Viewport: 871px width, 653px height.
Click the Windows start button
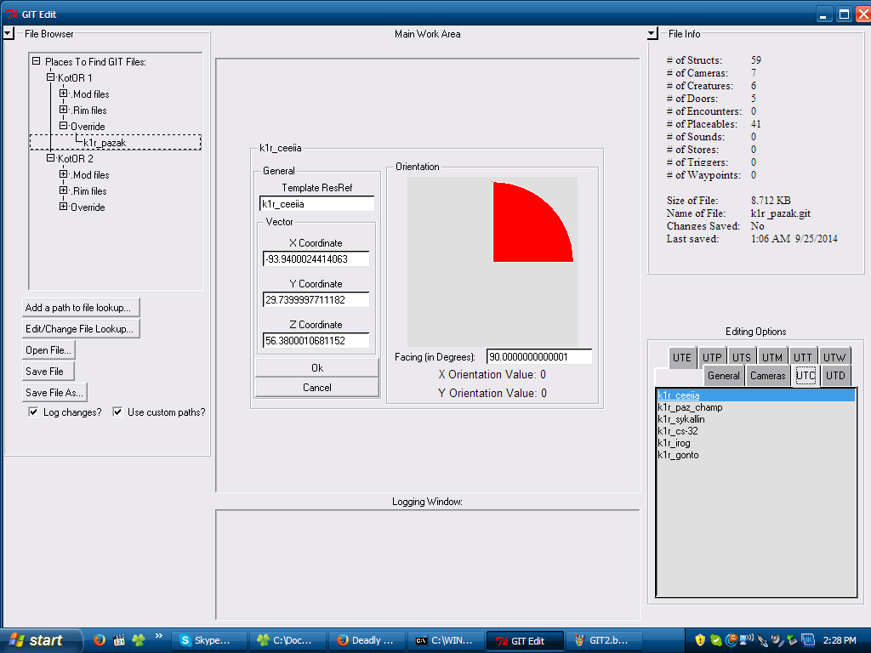coord(41,640)
